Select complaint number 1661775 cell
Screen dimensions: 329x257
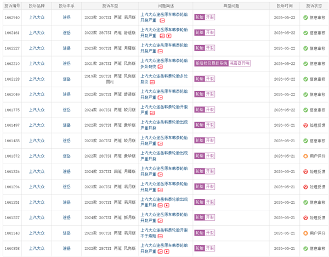coord(12,110)
